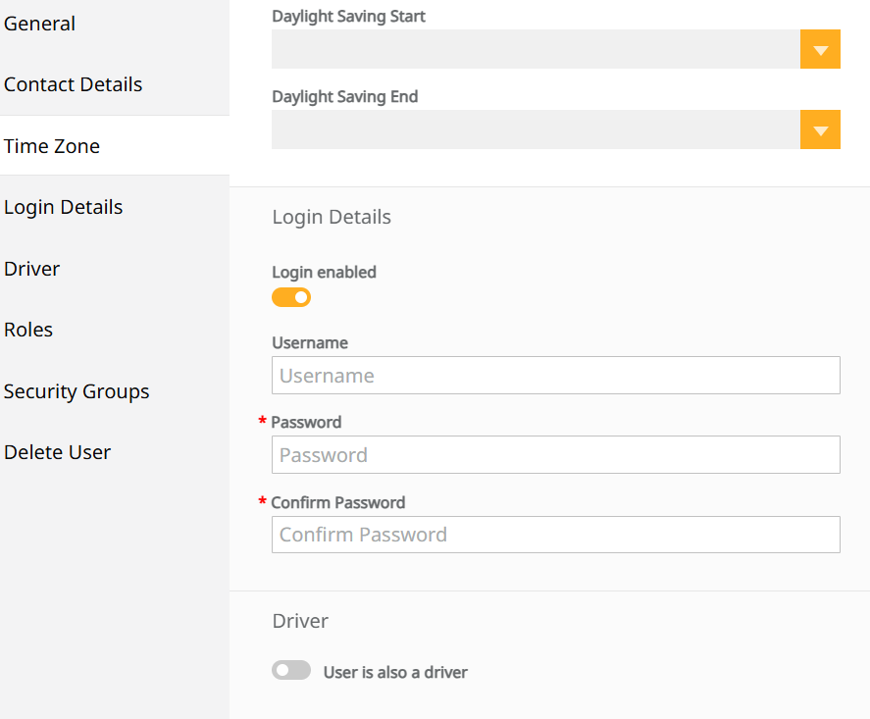870x719 pixels.
Task: Click the Confirm Password input field
Action: click(x=556, y=535)
